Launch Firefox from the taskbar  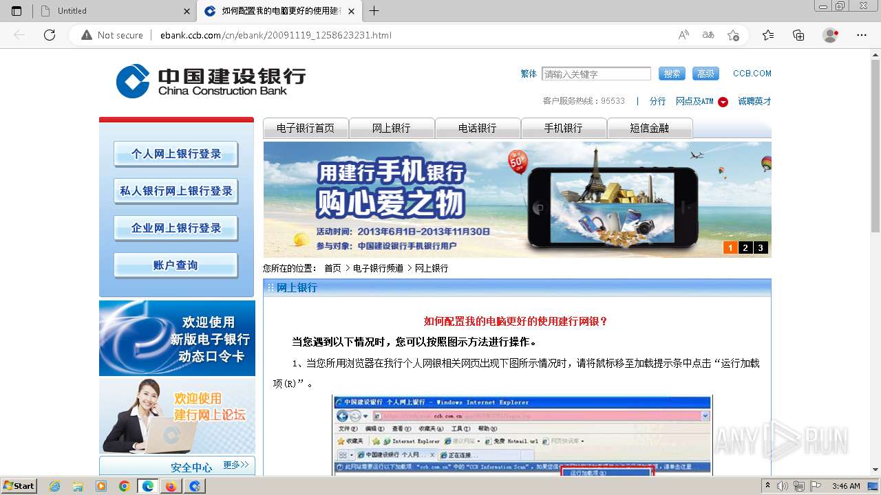click(171, 486)
